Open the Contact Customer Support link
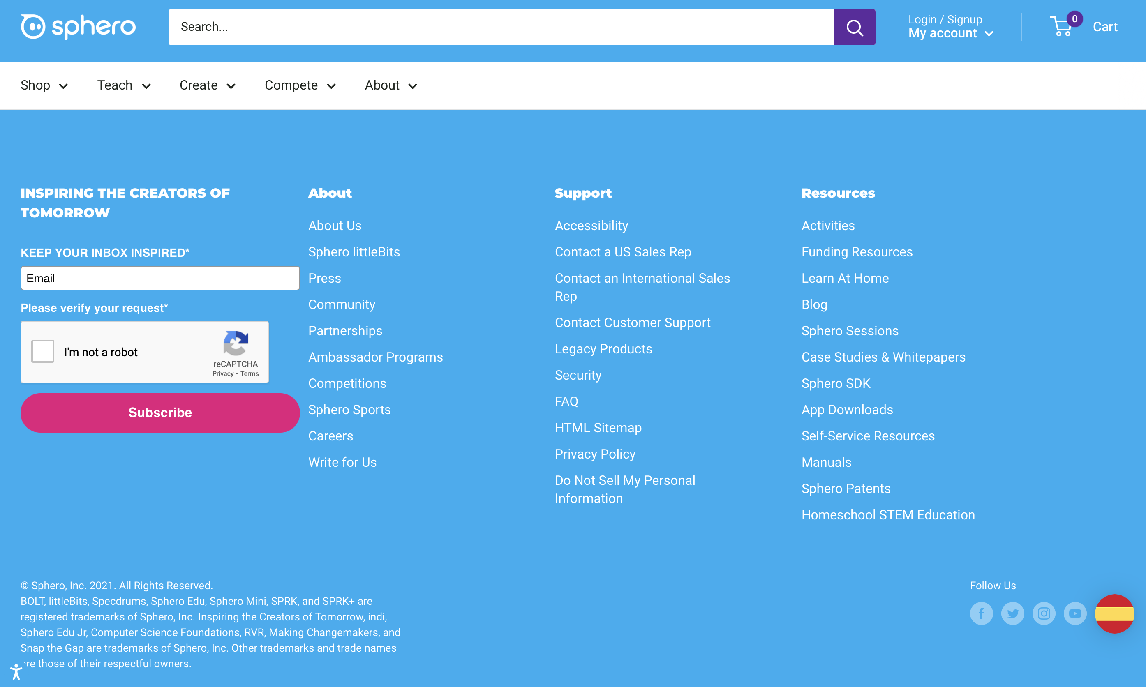The image size is (1146, 687). (632, 322)
